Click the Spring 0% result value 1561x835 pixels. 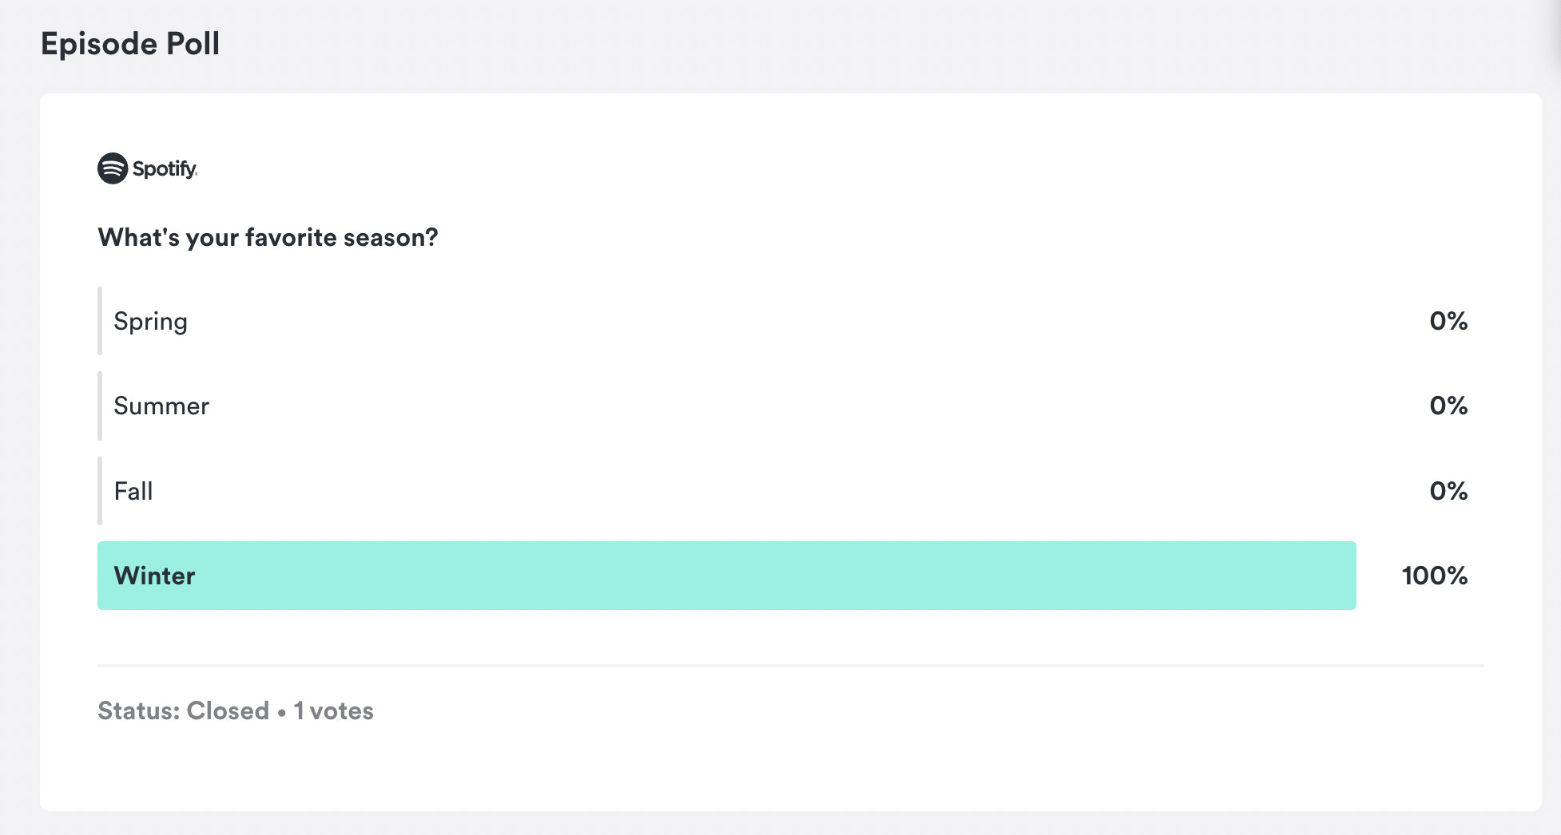(1448, 322)
